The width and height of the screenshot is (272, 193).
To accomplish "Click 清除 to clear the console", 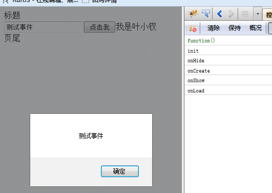I will 214,28.
